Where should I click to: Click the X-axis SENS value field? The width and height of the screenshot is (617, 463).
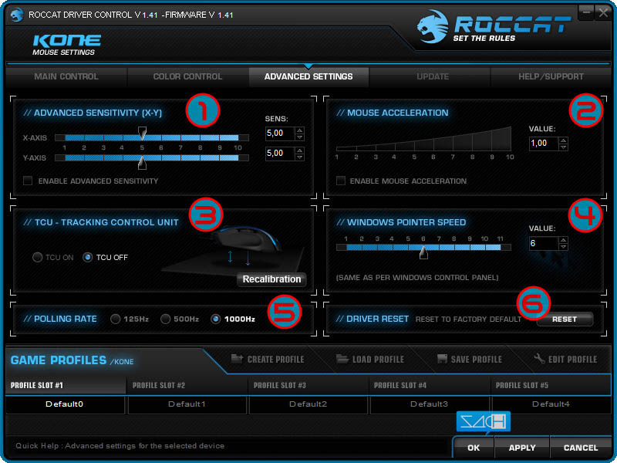point(280,133)
